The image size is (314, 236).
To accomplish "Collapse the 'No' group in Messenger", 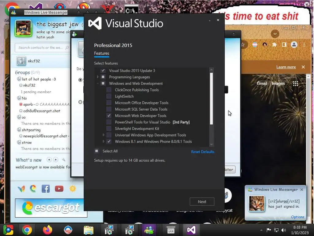I will 19,98.
